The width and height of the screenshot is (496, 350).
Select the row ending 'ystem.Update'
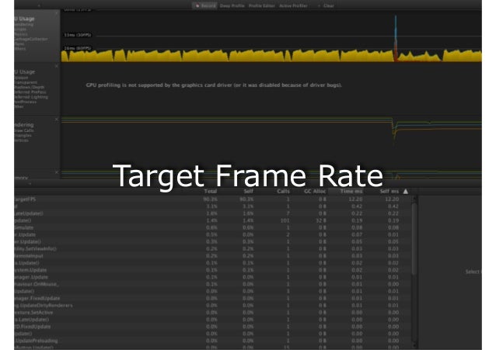click(x=212, y=270)
